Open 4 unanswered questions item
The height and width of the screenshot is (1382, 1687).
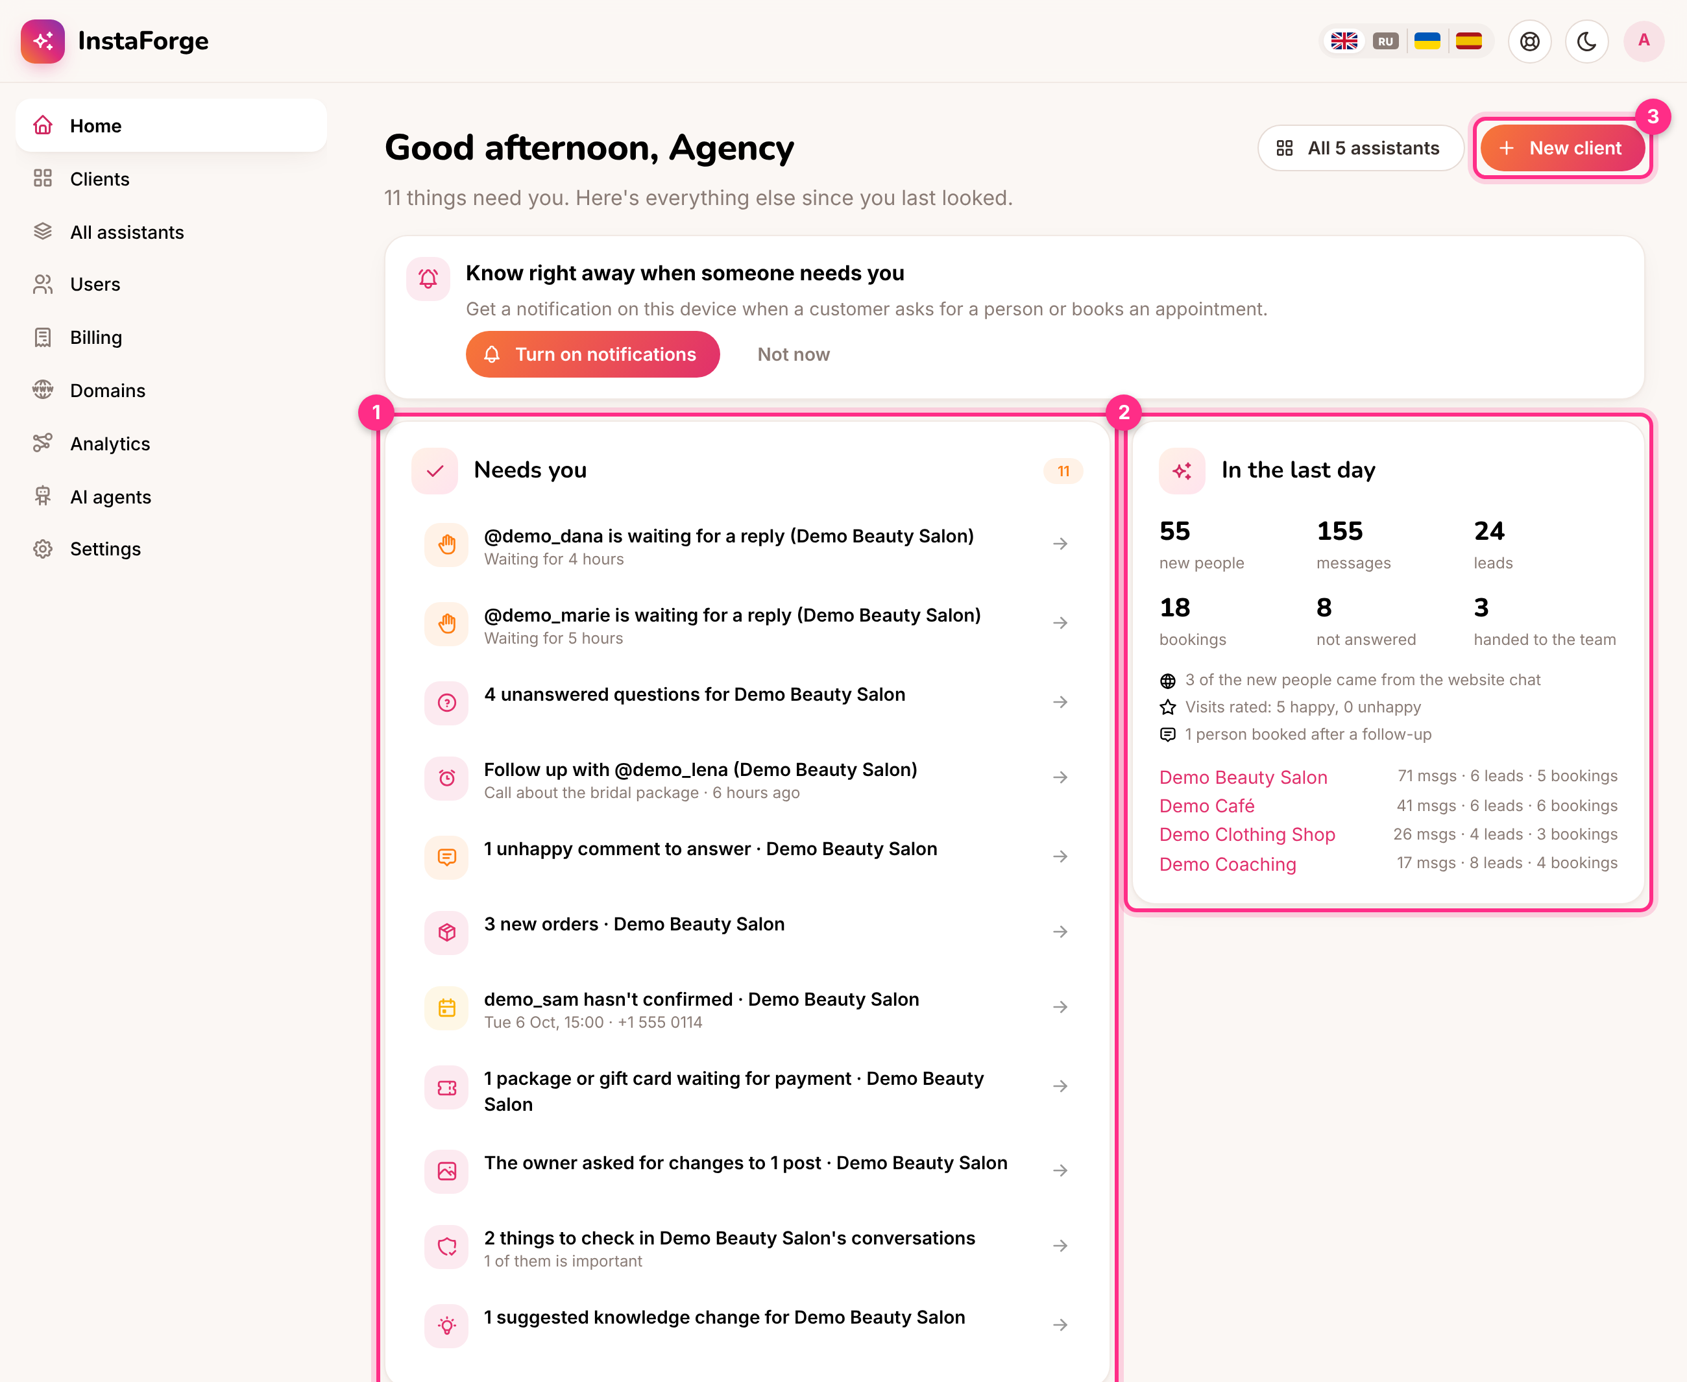pyautogui.click(x=746, y=702)
